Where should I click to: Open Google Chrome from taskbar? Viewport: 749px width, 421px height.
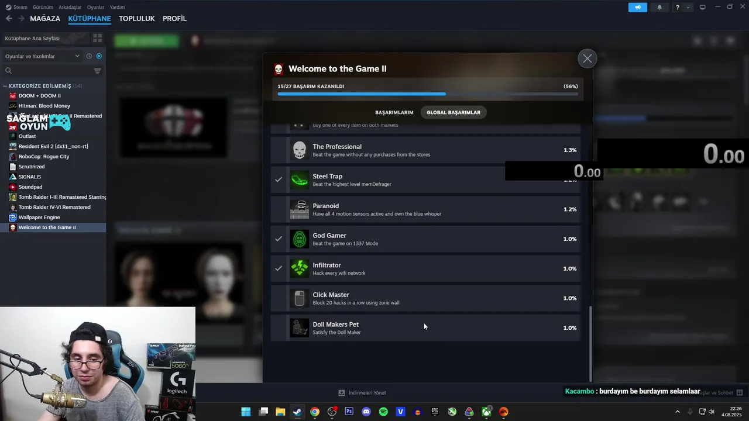click(x=315, y=412)
